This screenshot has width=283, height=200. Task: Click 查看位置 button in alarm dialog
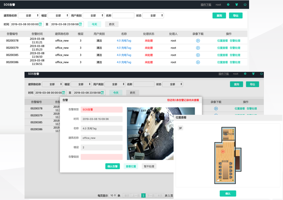[131, 166]
